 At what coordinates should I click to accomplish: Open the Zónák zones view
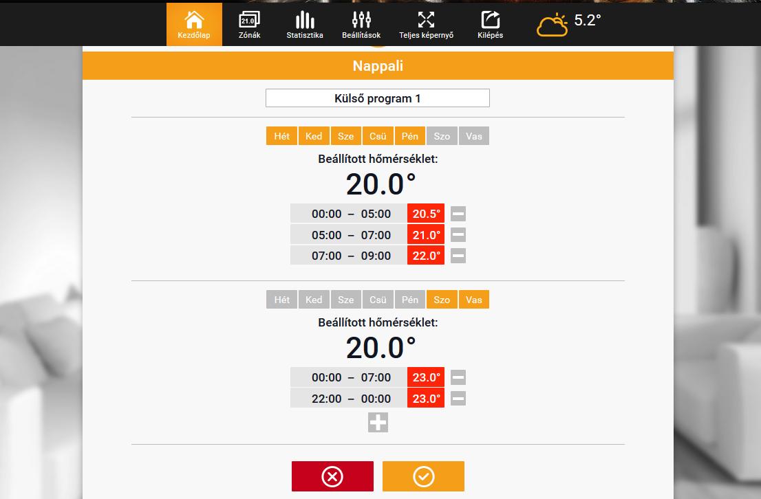[248, 23]
